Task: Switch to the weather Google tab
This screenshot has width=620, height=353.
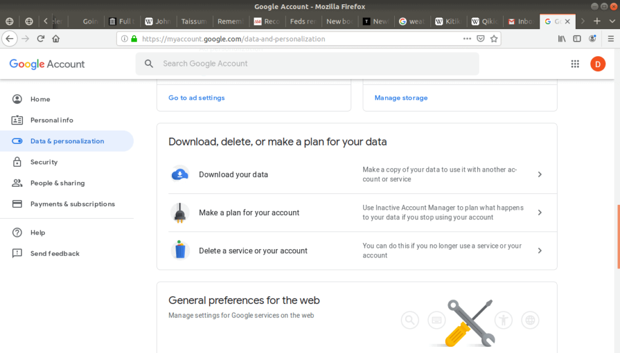Action: (x=412, y=21)
